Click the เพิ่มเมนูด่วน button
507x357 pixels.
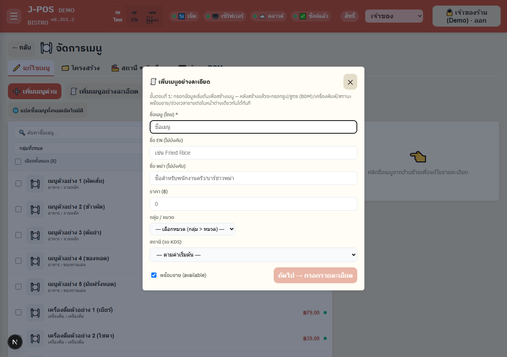[35, 91]
